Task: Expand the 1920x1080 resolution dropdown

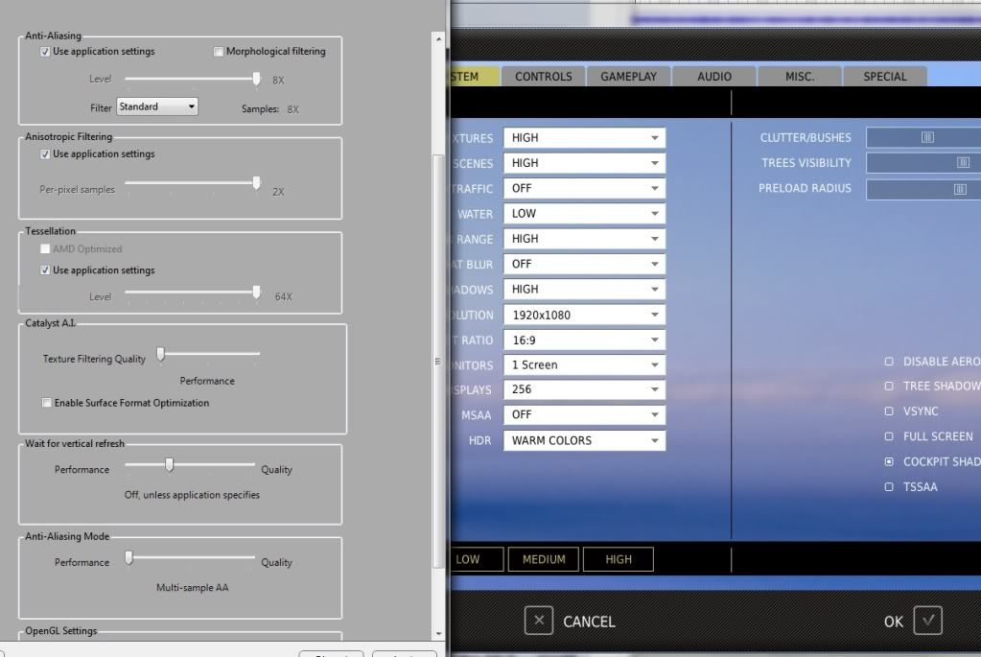Action: pos(584,315)
